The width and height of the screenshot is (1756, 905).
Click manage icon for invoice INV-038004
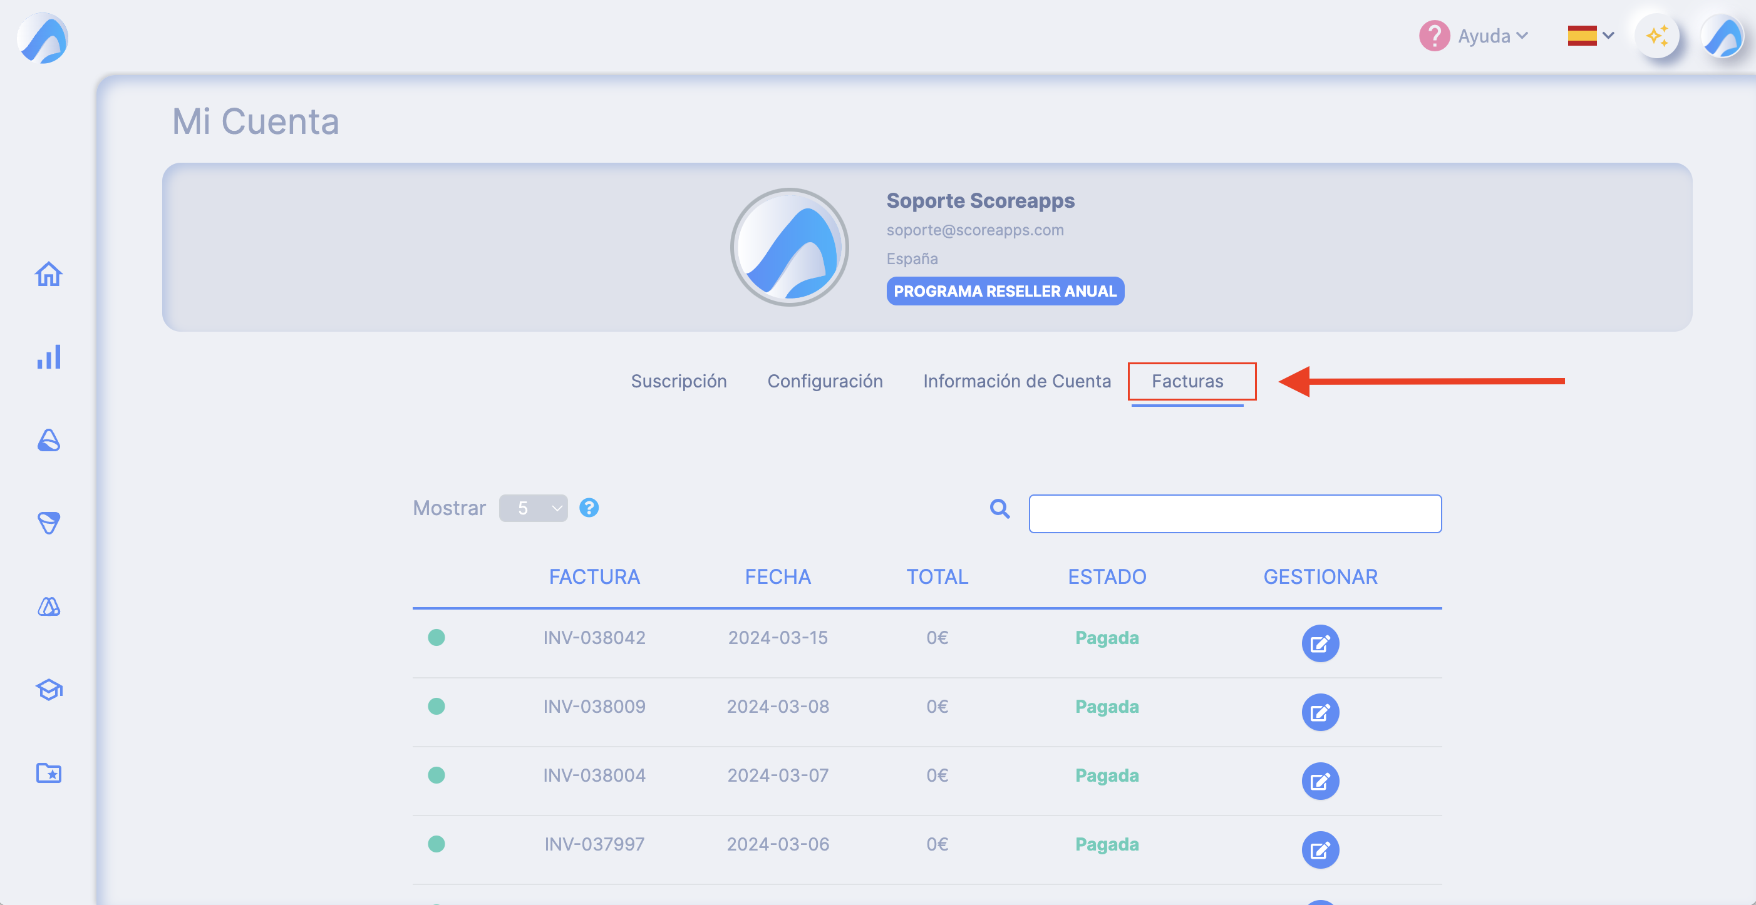pos(1320,781)
